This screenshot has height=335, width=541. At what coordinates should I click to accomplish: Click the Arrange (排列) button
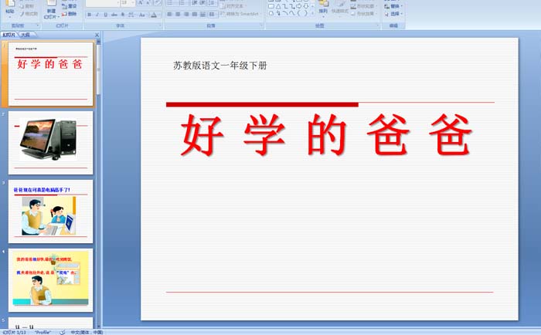point(323,7)
